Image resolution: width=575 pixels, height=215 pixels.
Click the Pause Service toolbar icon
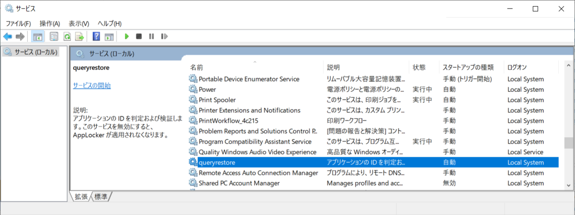pos(151,36)
